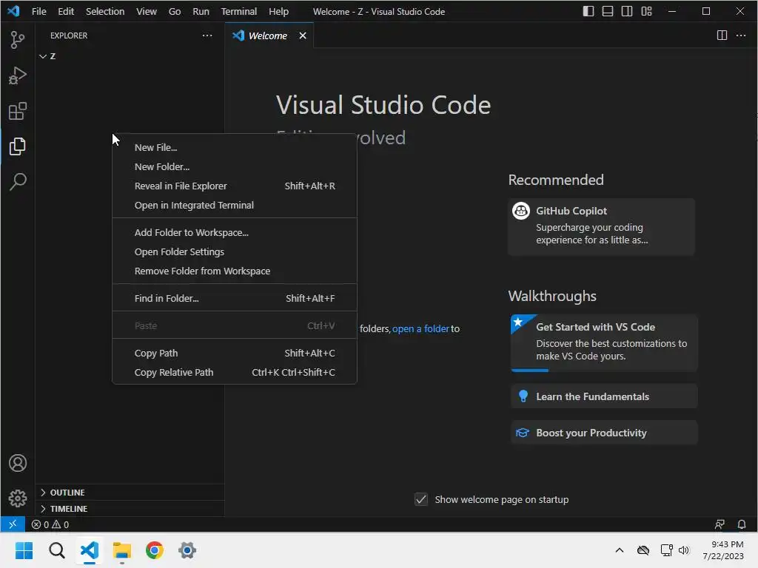The image size is (758, 568).
Task: Click the open a folder link
Action: (420, 329)
